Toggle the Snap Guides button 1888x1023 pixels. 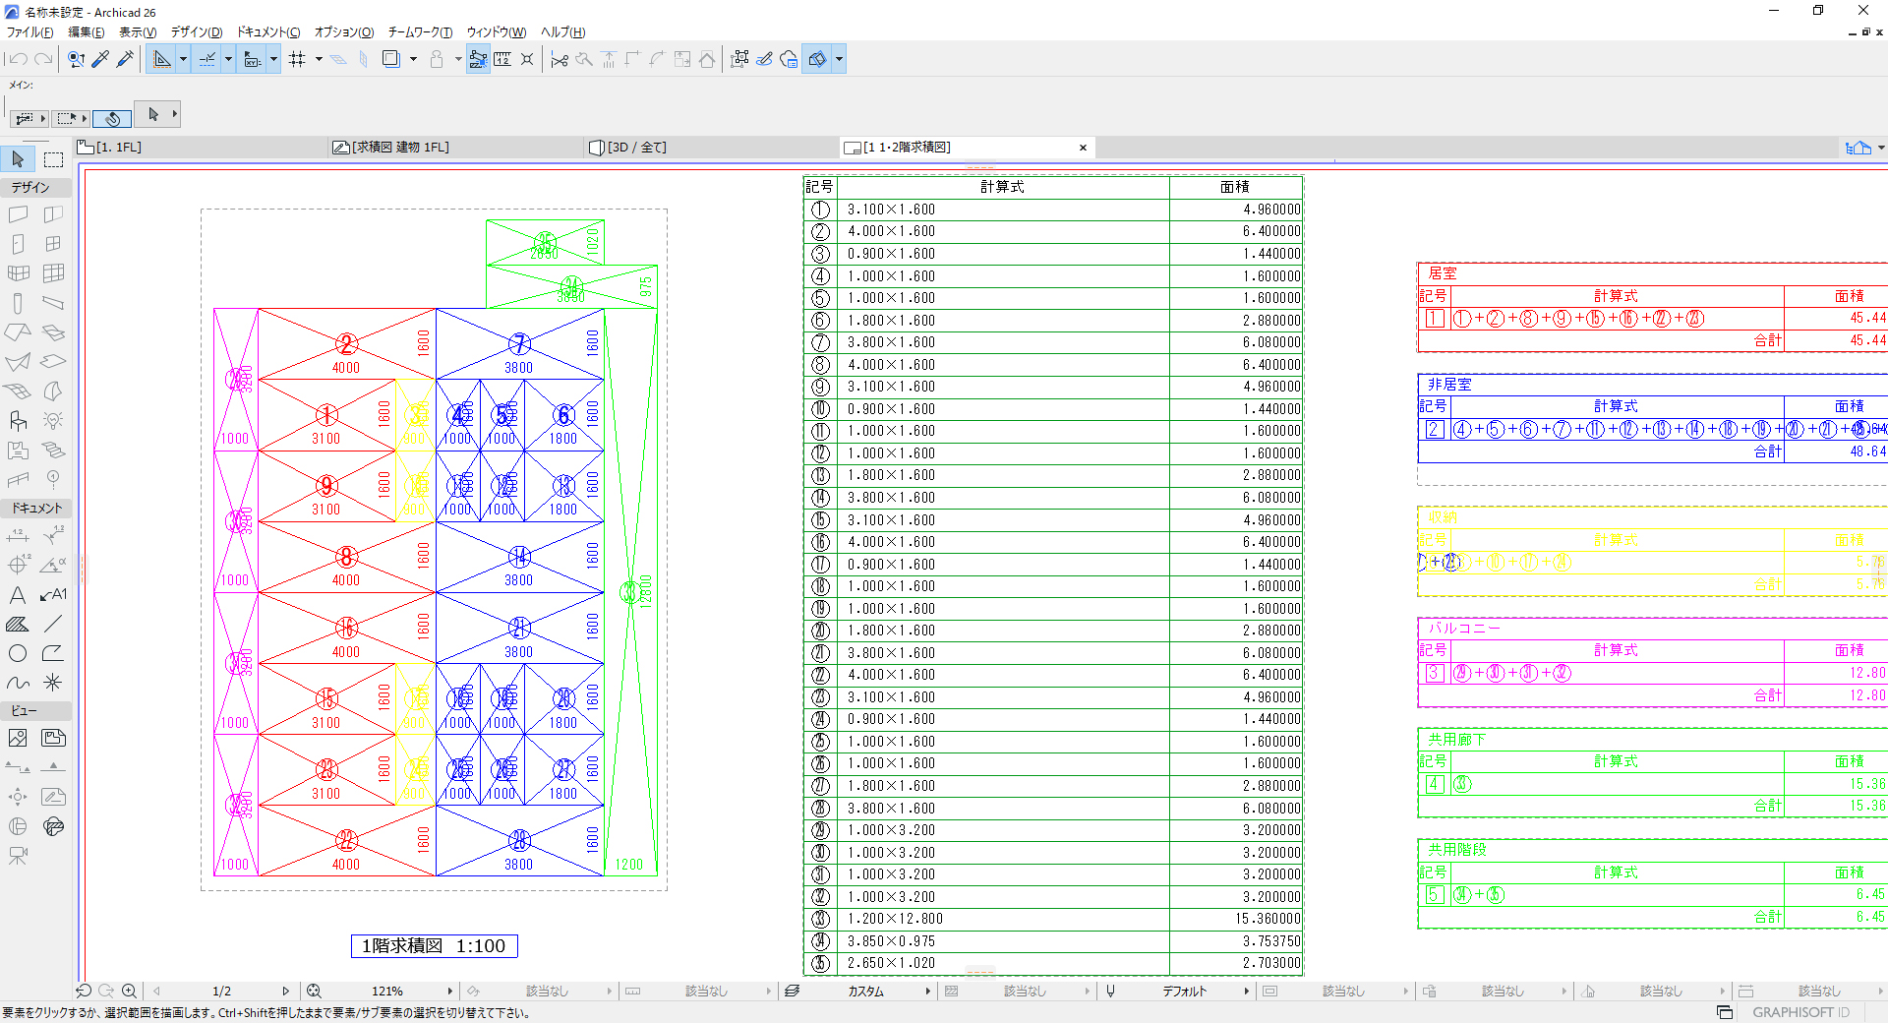[x=207, y=59]
